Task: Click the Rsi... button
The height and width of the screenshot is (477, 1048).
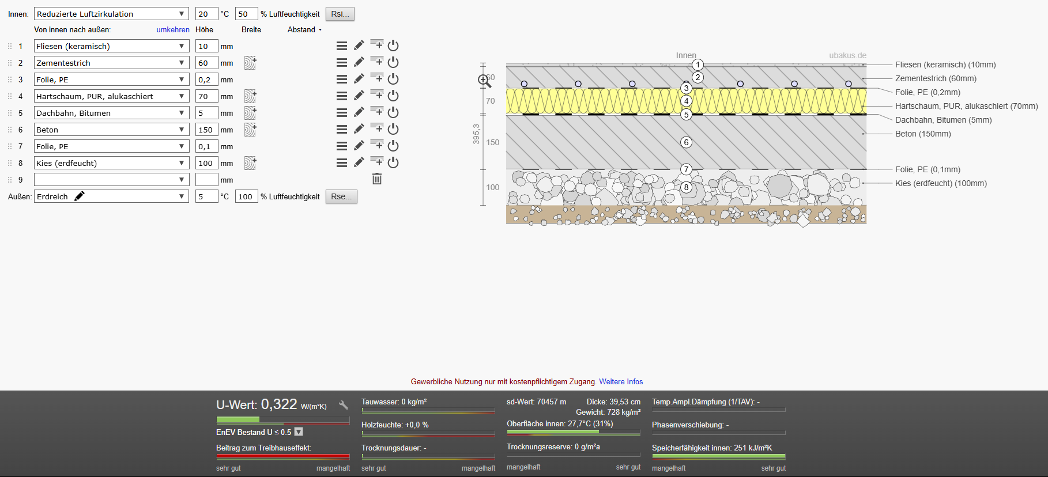Action: pyautogui.click(x=340, y=14)
